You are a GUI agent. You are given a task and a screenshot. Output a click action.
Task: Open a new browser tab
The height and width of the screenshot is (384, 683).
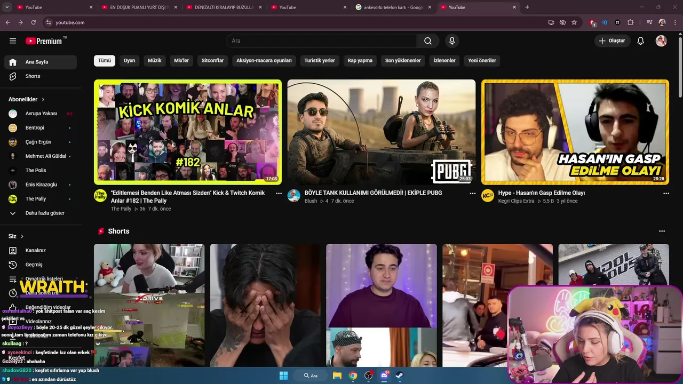(x=527, y=7)
